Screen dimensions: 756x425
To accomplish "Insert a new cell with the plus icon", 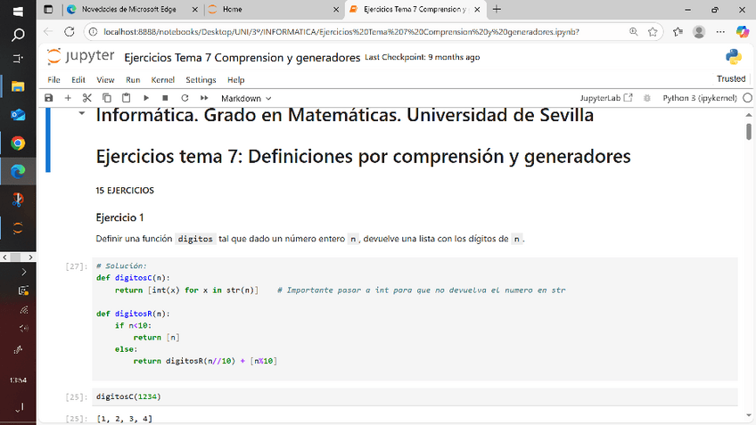I will 68,98.
